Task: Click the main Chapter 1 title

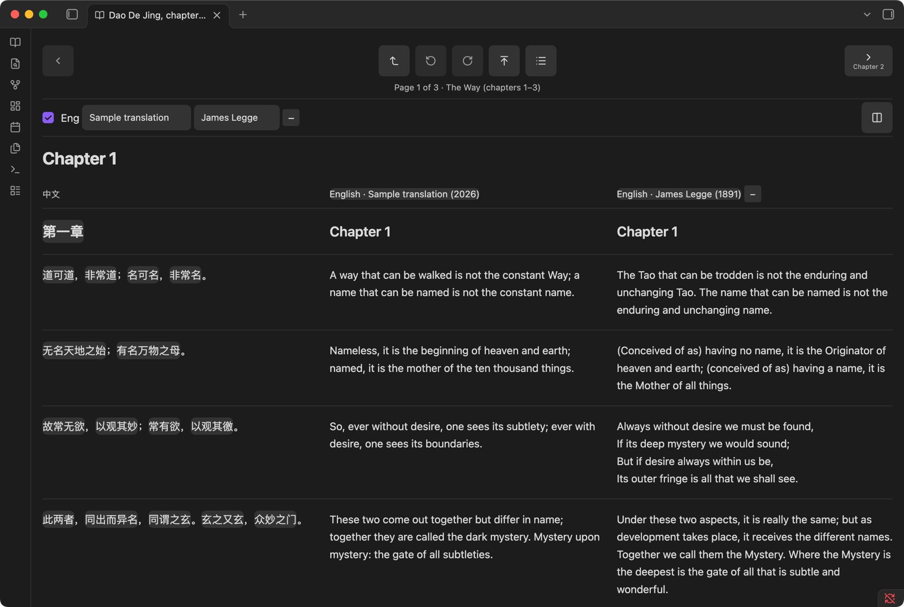Action: click(x=80, y=159)
